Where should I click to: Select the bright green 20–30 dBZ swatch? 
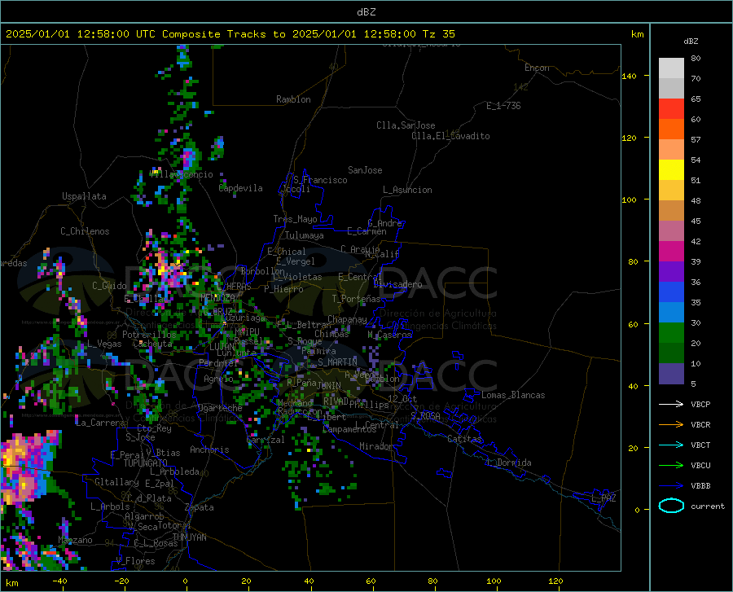(671, 333)
